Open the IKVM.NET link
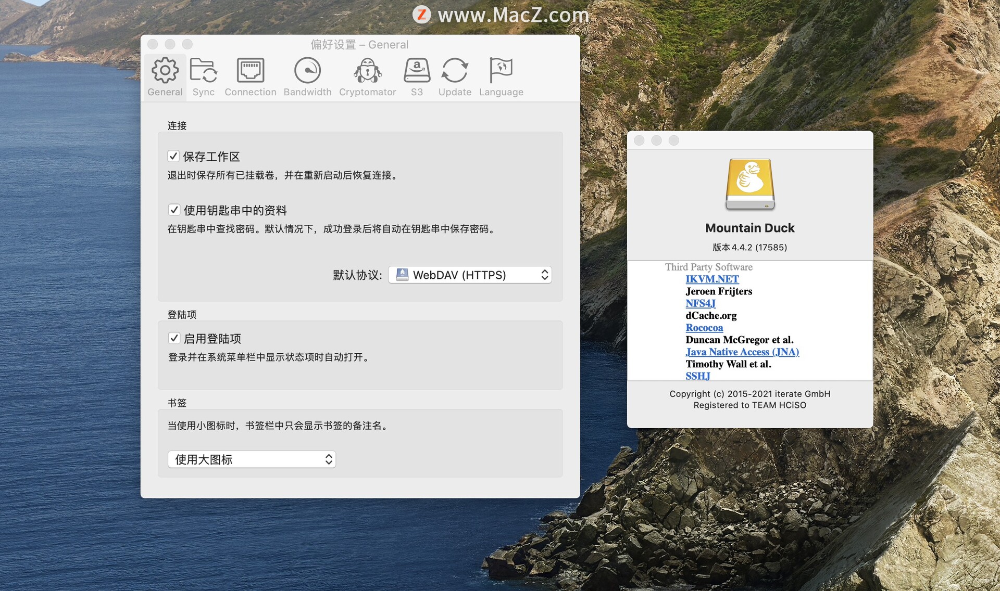The width and height of the screenshot is (1000, 591). click(712, 279)
